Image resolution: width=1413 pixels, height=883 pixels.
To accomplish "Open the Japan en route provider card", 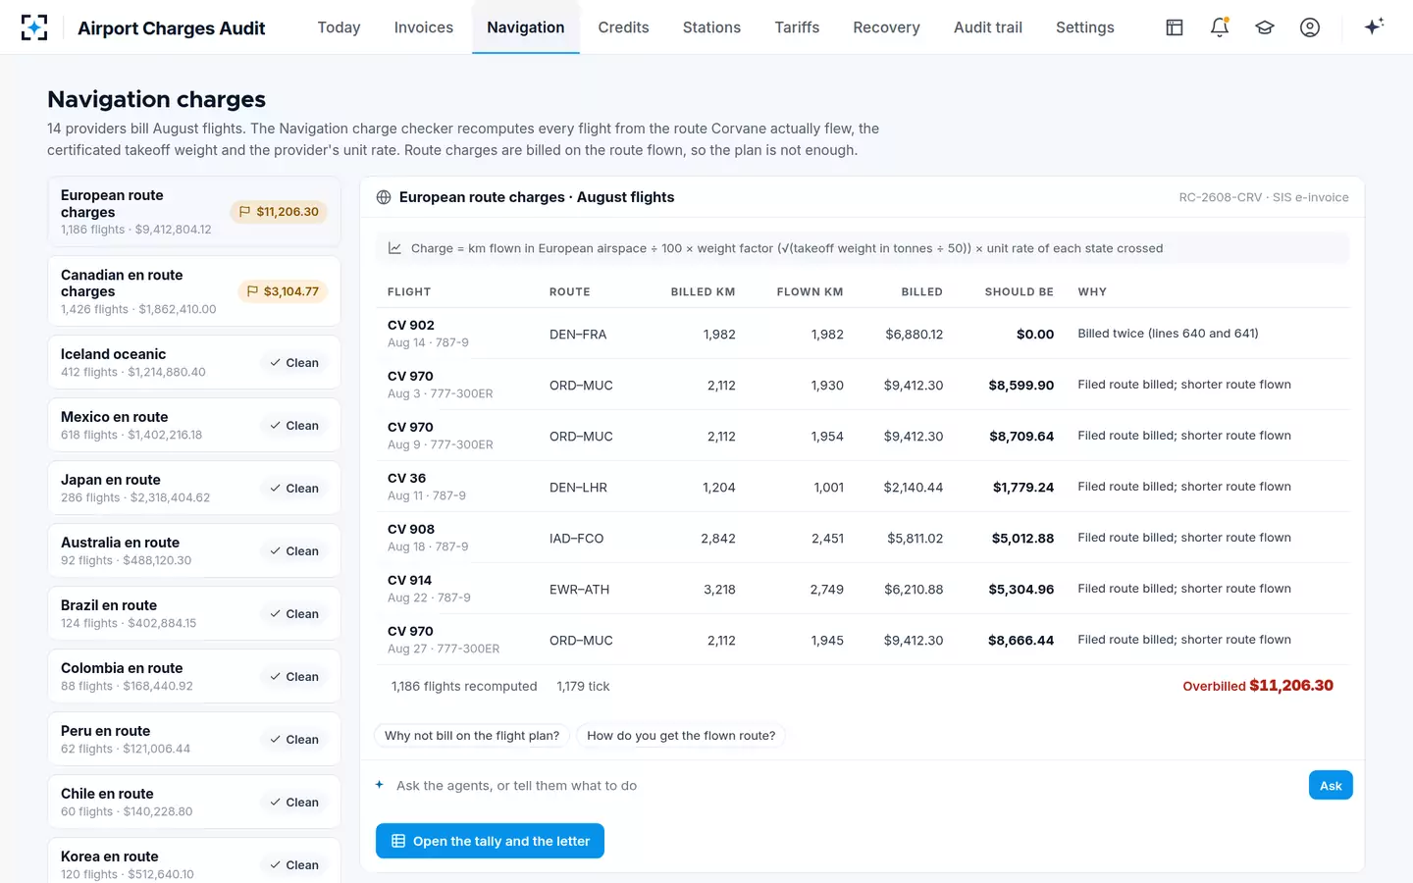I will click(x=194, y=488).
